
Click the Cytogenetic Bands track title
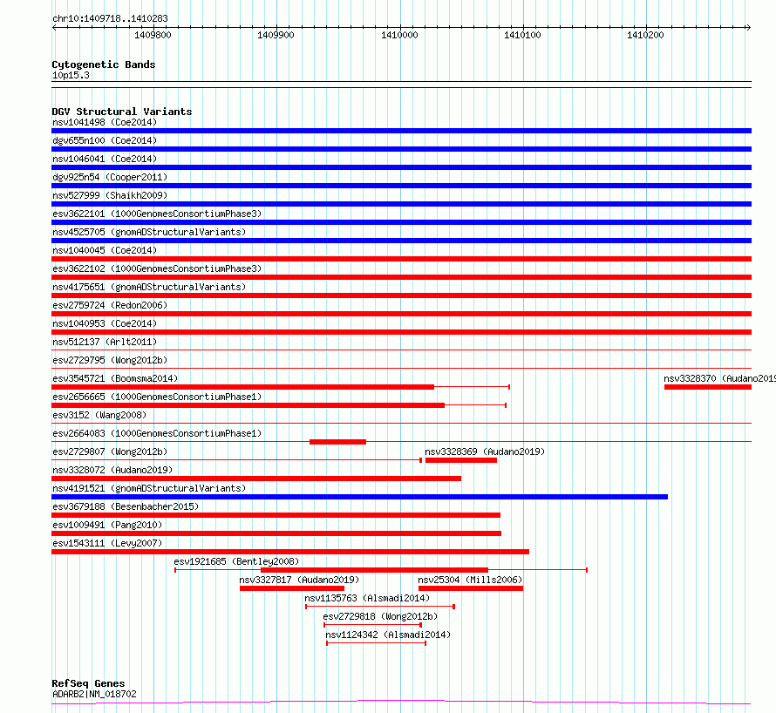[x=104, y=65]
